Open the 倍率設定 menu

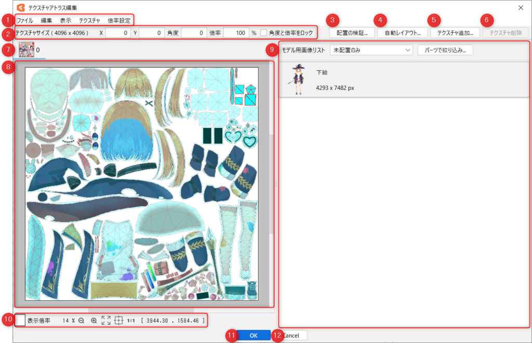coord(119,21)
